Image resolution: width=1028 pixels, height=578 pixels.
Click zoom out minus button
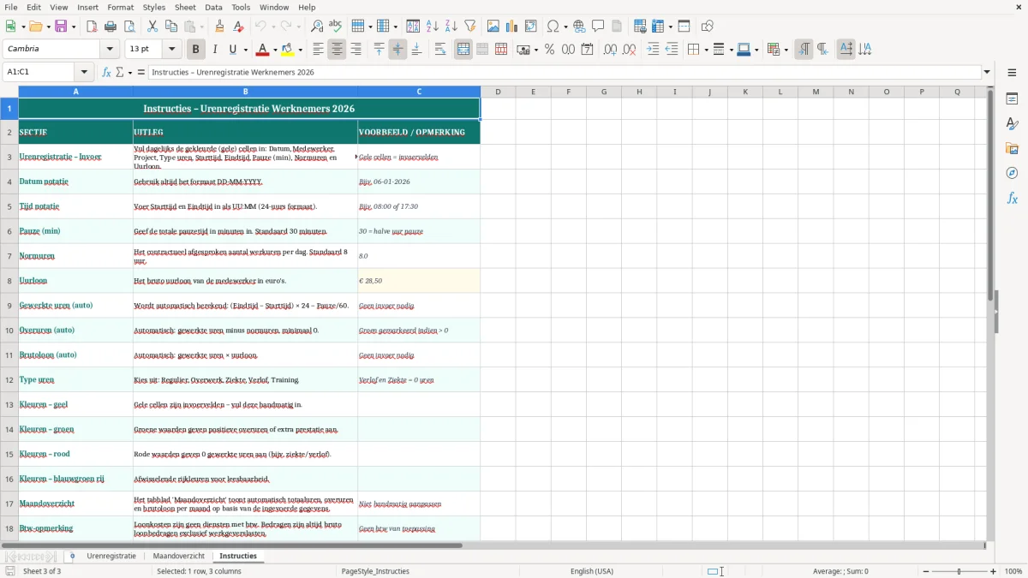pos(926,571)
